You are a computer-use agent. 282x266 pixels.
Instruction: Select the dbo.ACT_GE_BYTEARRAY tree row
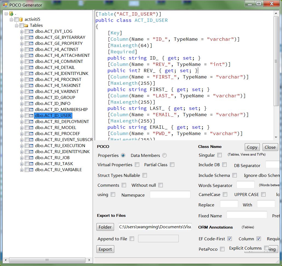coord(60,37)
